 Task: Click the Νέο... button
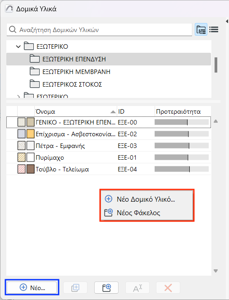[32, 287]
